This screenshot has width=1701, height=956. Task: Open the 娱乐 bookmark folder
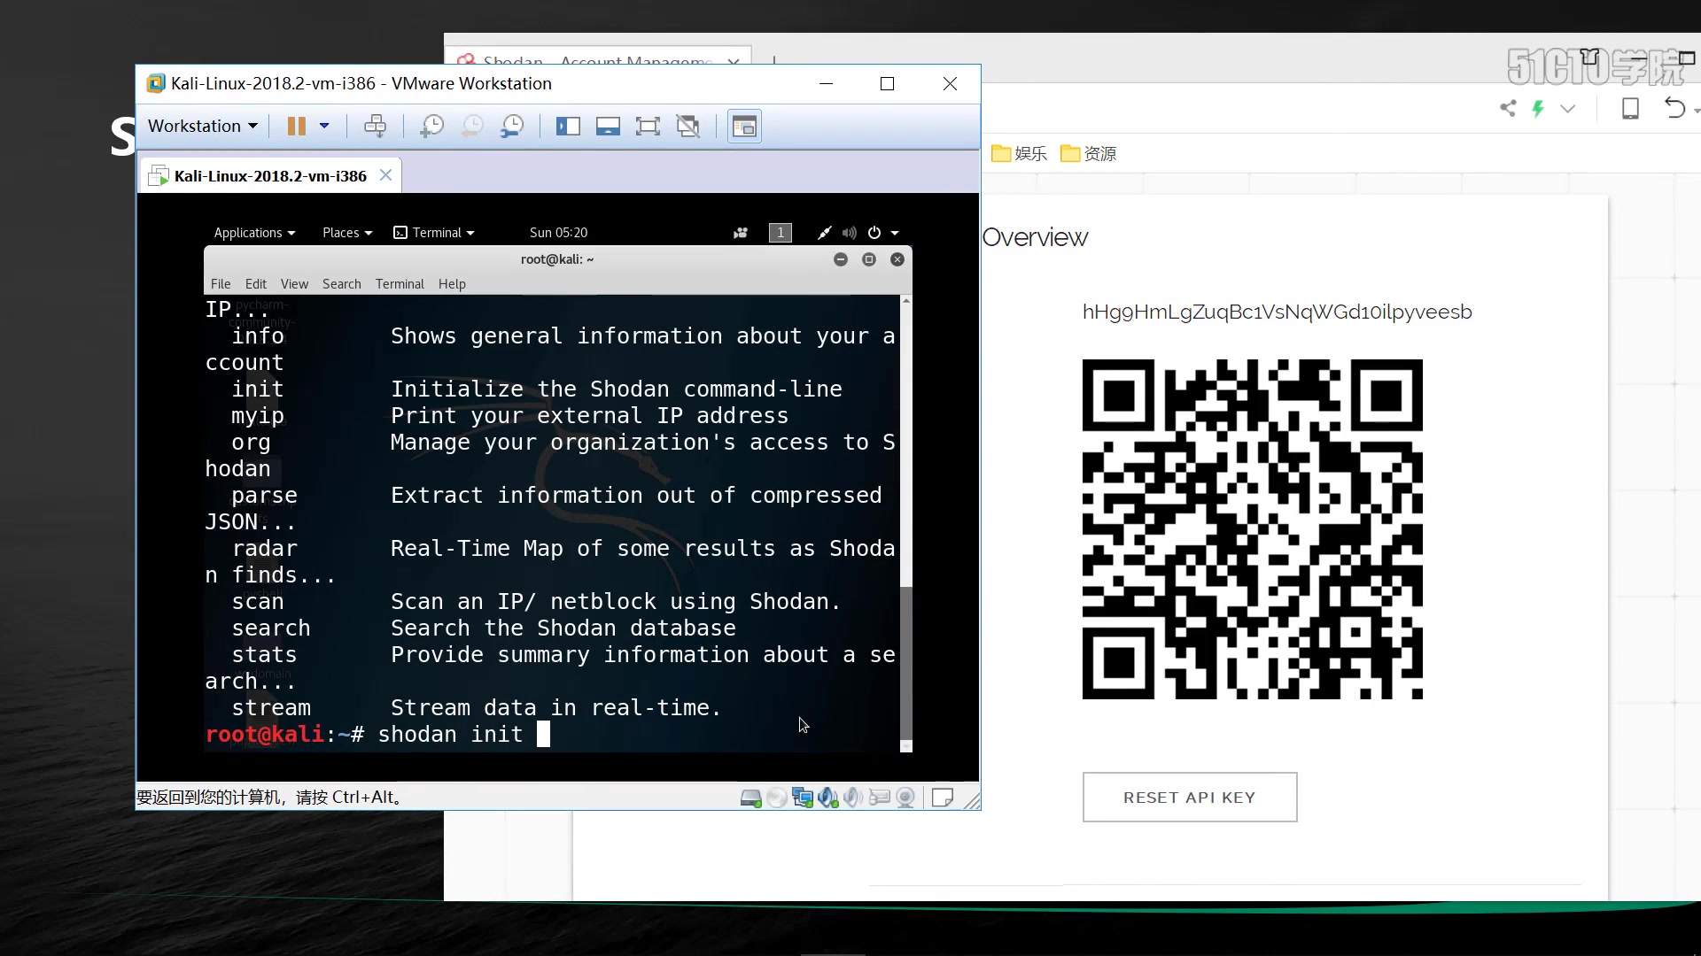click(x=1019, y=154)
